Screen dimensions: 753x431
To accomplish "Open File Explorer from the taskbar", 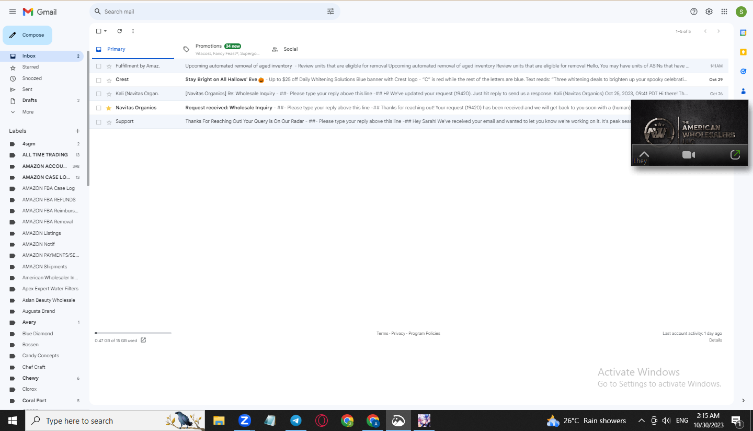I will pos(219,421).
